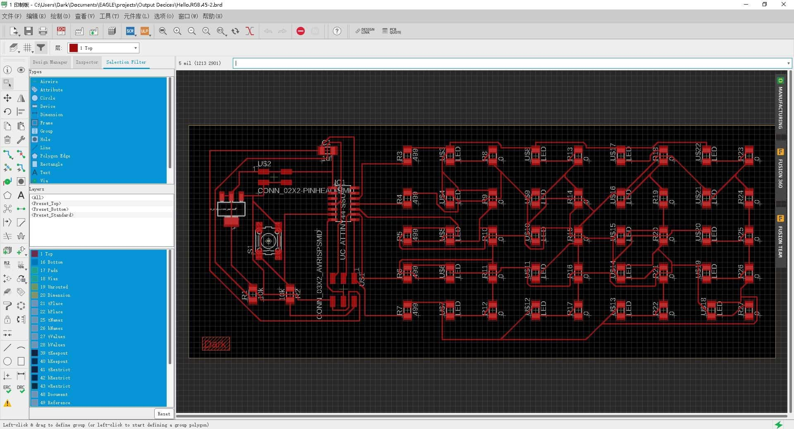
Task: Select the Dimension measure tool icon
Action: [21, 375]
